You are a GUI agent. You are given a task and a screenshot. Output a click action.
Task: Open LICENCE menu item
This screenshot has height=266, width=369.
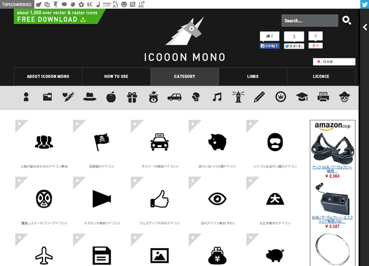[x=321, y=76]
